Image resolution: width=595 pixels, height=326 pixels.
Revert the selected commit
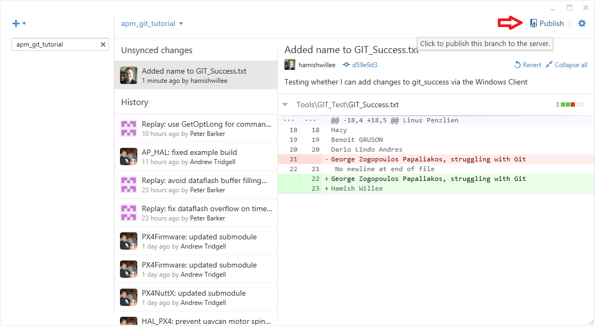coord(527,65)
